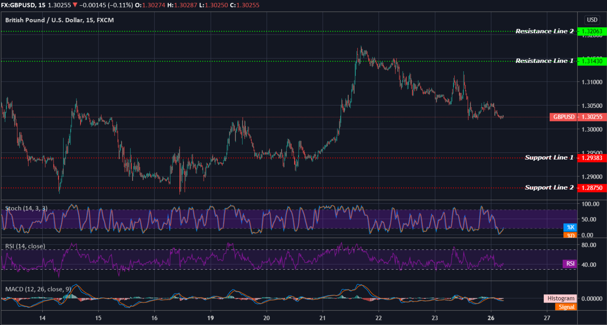Click the 1.29383 price tag
Viewport: 607px width, 325px height.
pyautogui.click(x=592, y=158)
